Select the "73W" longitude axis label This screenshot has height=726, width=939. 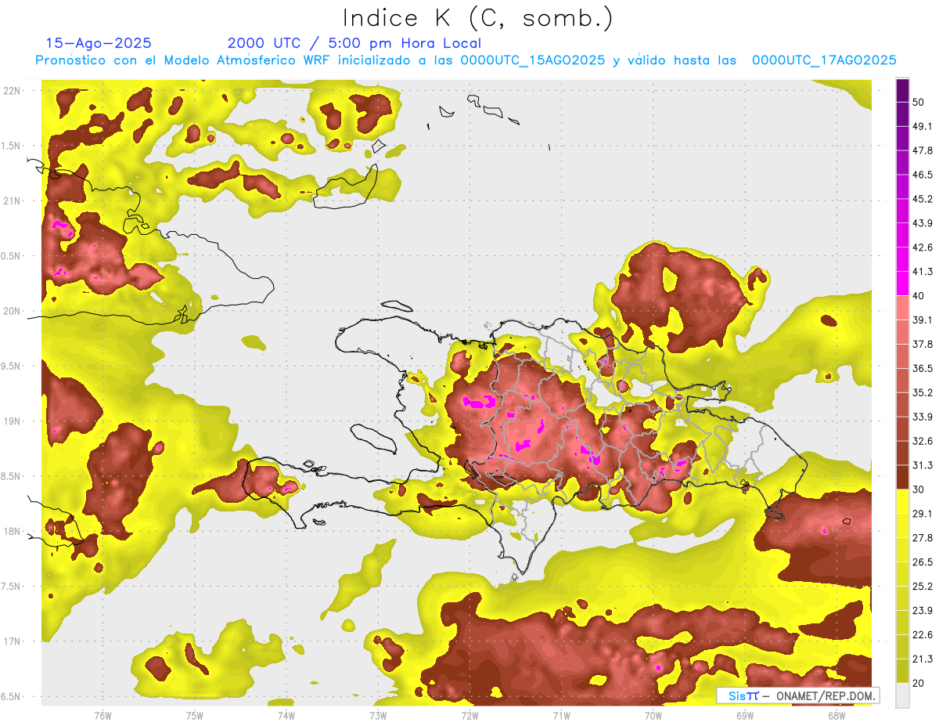click(x=378, y=715)
